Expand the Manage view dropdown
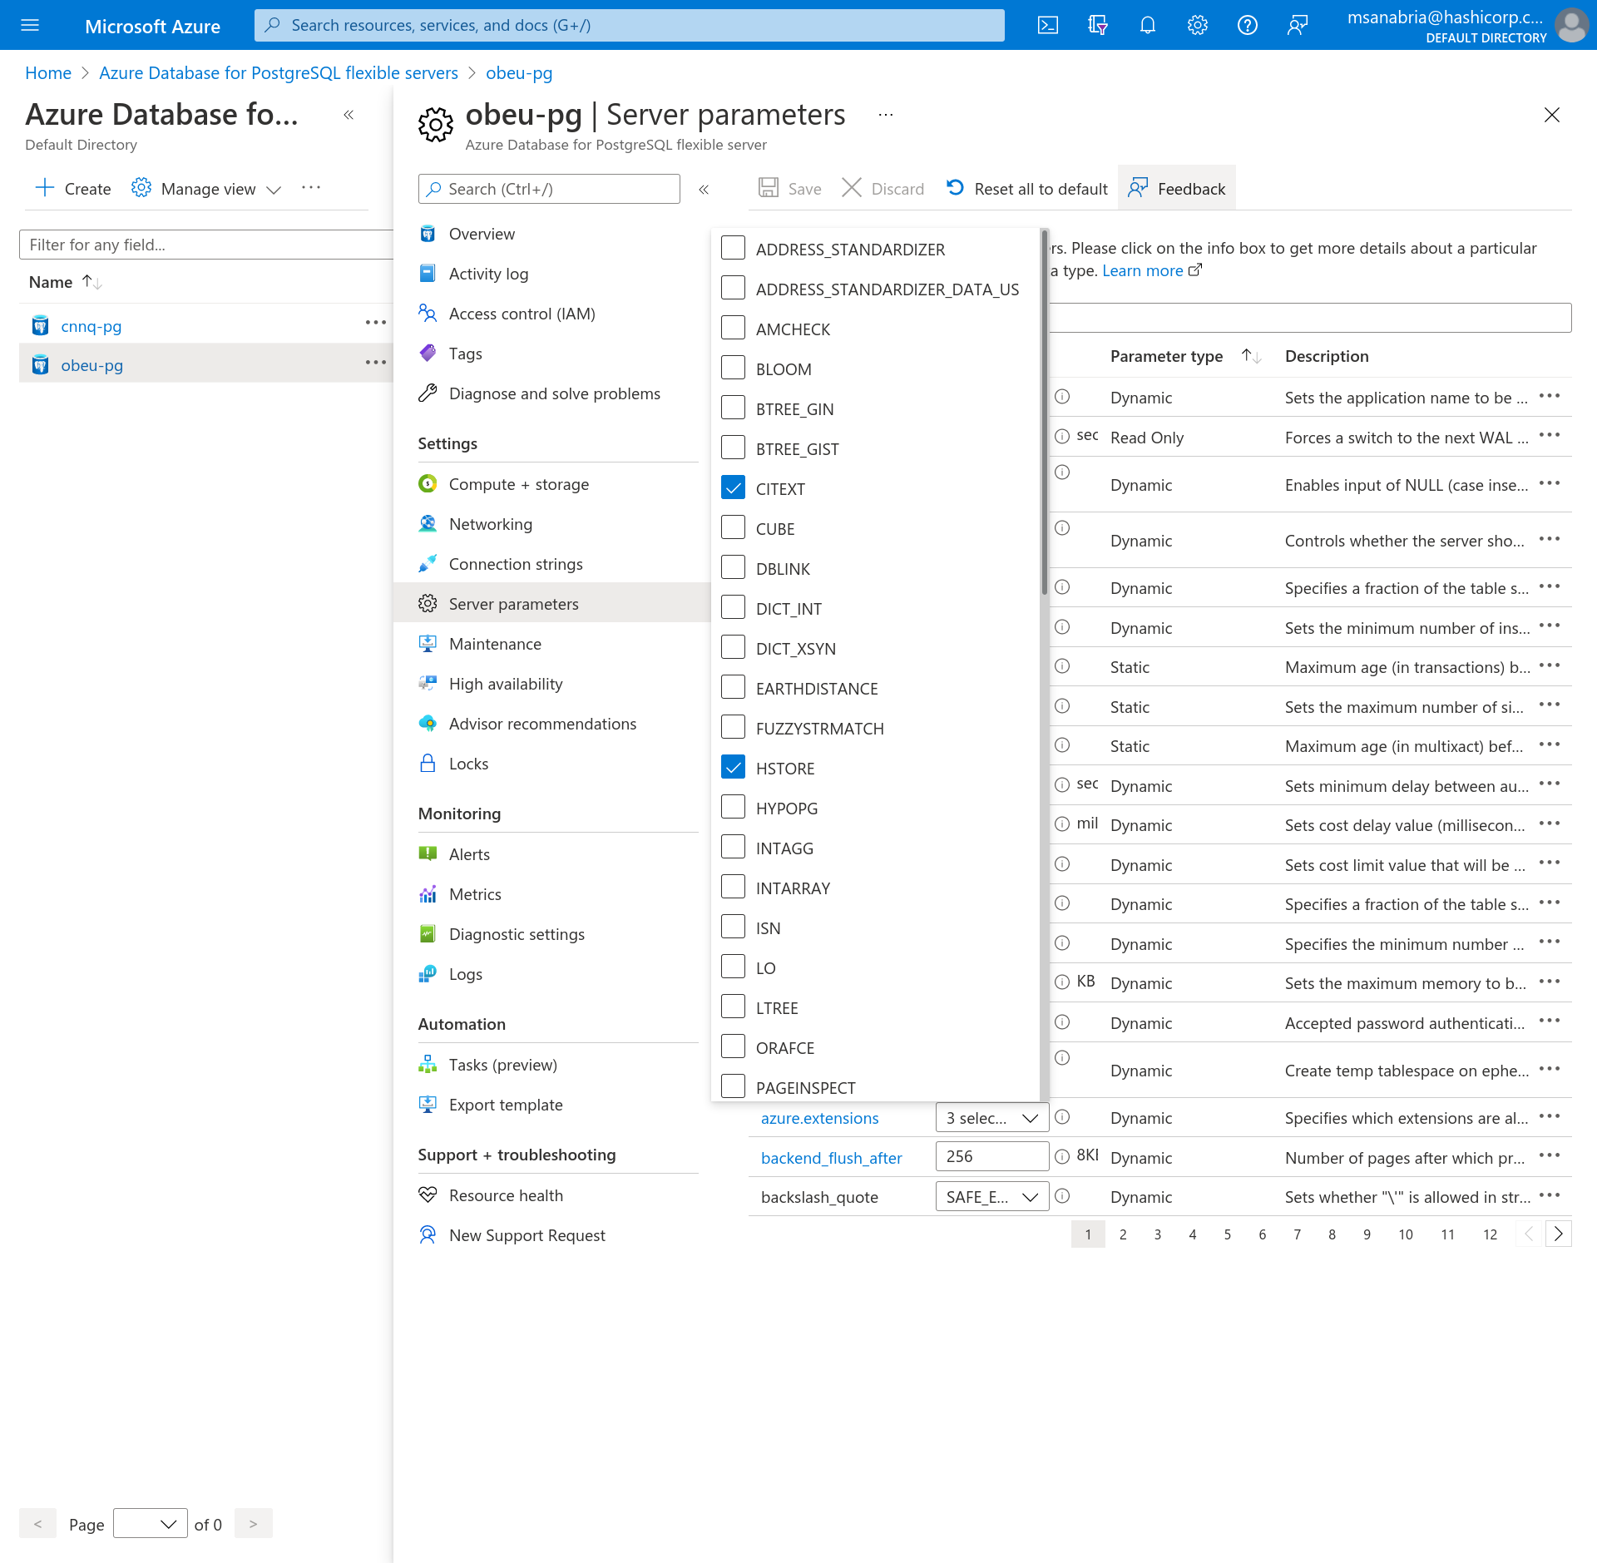The image size is (1597, 1563). coord(207,189)
